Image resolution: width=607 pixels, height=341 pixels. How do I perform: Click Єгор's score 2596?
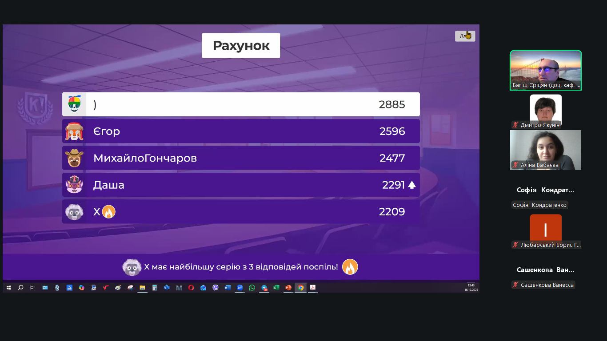coord(392,131)
